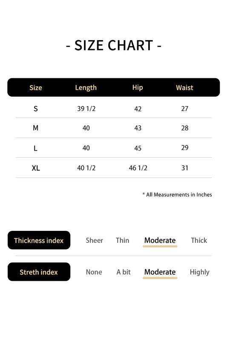Choose Thin thickness option
227x342 pixels.
(x=123, y=240)
